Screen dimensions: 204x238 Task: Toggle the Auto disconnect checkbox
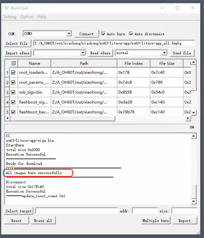[131, 34]
